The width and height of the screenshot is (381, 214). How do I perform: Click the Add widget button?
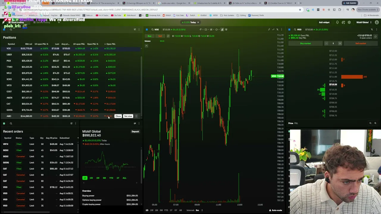click(324, 22)
